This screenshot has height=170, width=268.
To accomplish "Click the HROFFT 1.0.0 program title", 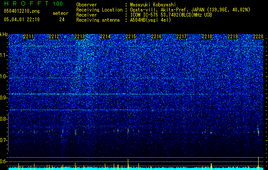I will pos(33,3).
